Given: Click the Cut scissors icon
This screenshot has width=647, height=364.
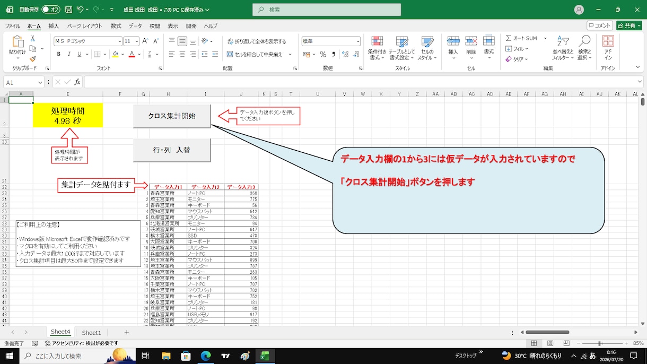Looking at the screenshot, I should 32,38.
